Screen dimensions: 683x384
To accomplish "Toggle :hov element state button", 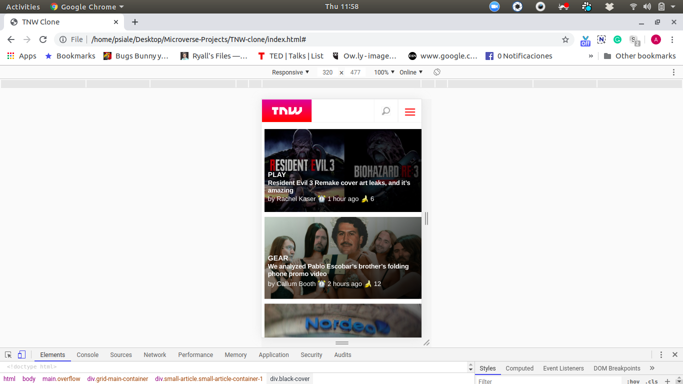I will click(633, 381).
